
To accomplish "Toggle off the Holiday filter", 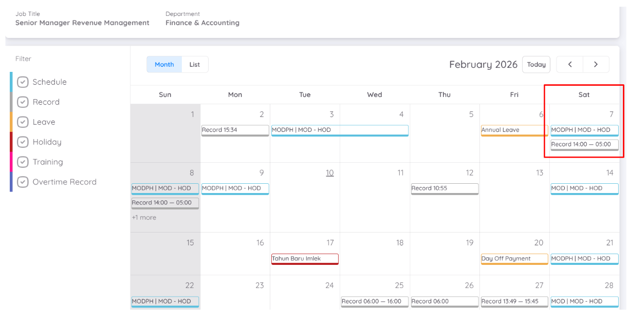I will [x=23, y=142].
